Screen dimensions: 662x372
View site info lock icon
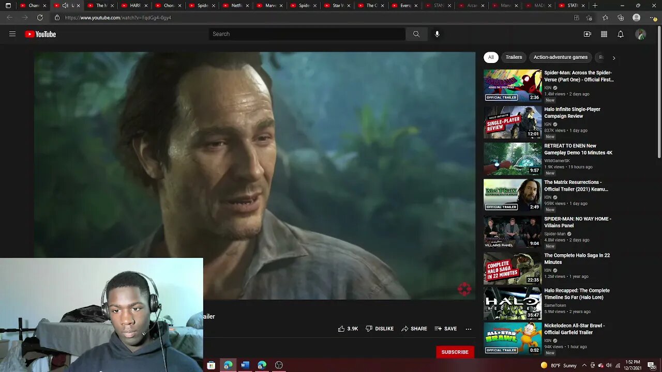pos(57,18)
